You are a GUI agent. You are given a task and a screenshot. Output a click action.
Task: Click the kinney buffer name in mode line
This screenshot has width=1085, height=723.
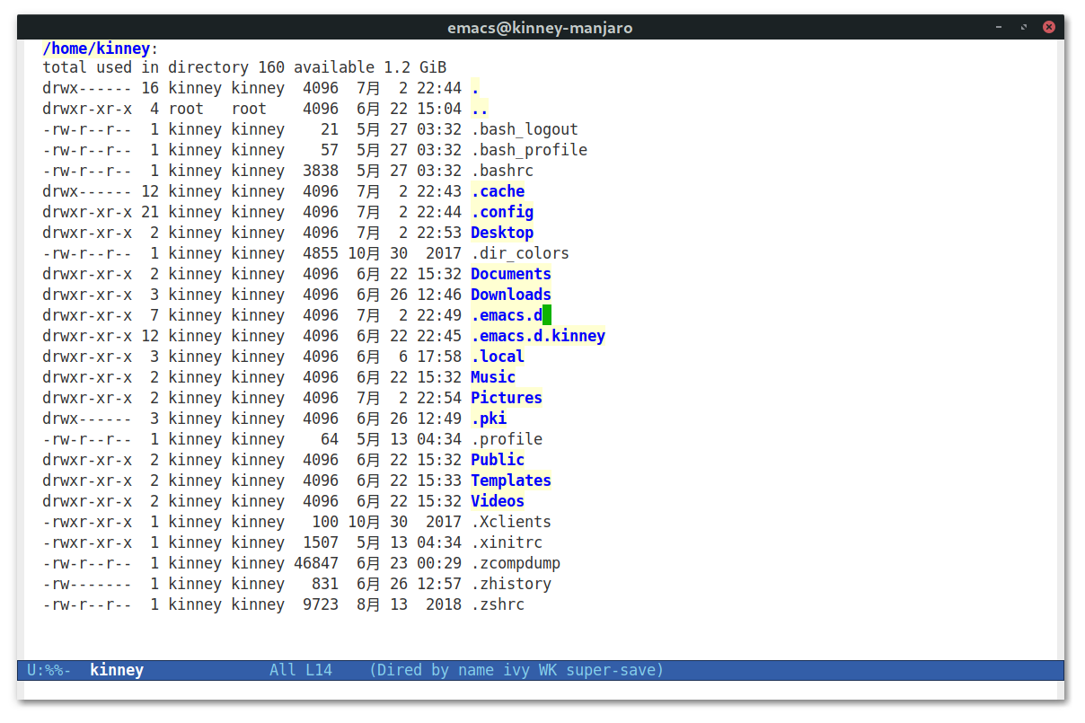[117, 670]
